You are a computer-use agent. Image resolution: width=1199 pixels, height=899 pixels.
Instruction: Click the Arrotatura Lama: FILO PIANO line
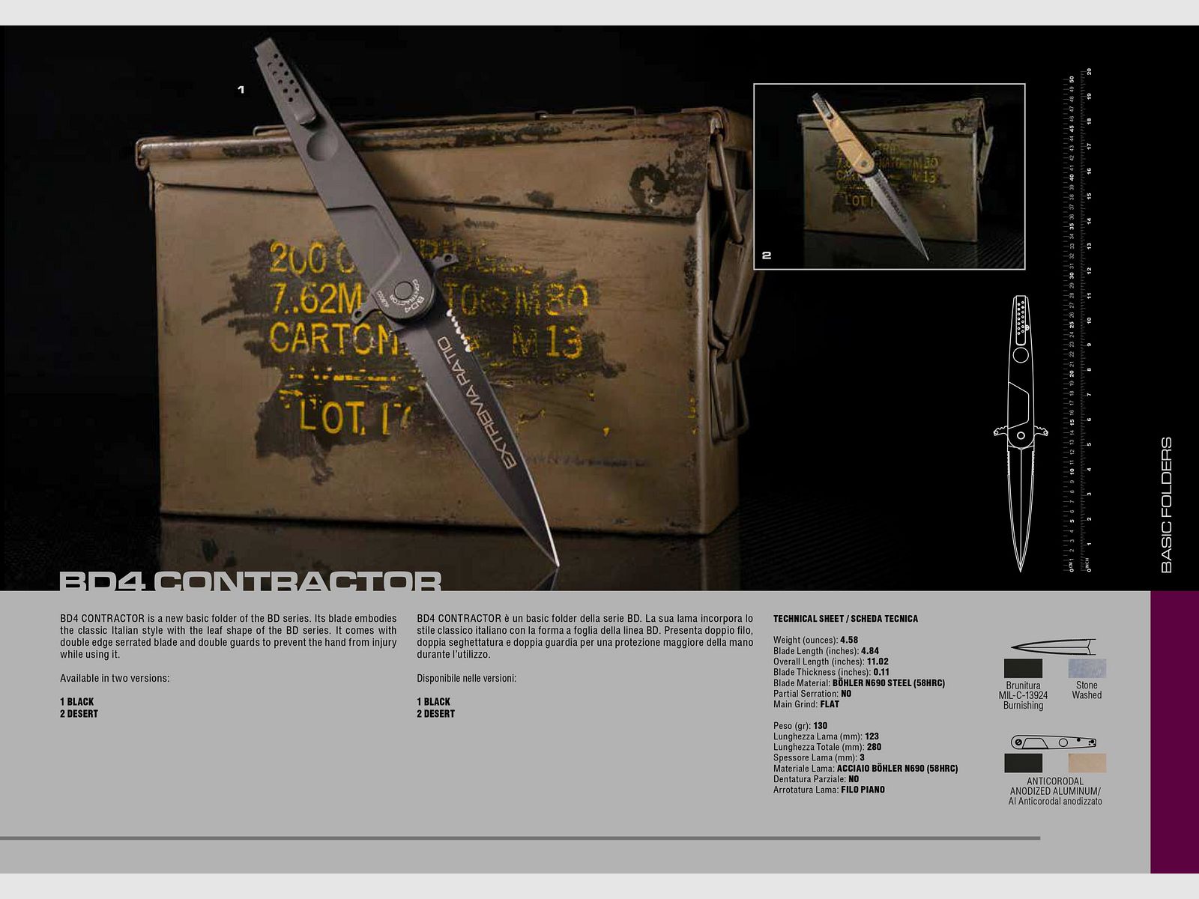pos(829,790)
